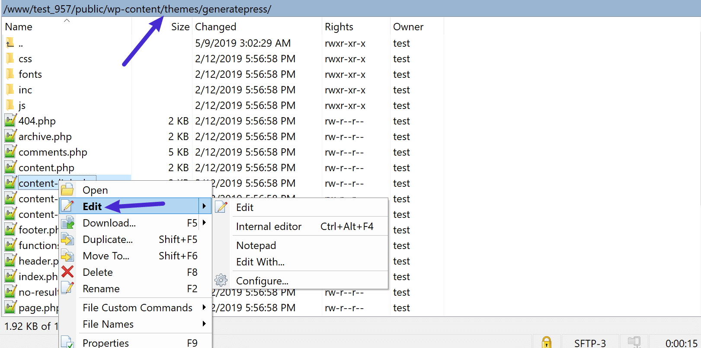The width and height of the screenshot is (701, 348).
Task: Choose Edit With... option
Action: click(260, 262)
